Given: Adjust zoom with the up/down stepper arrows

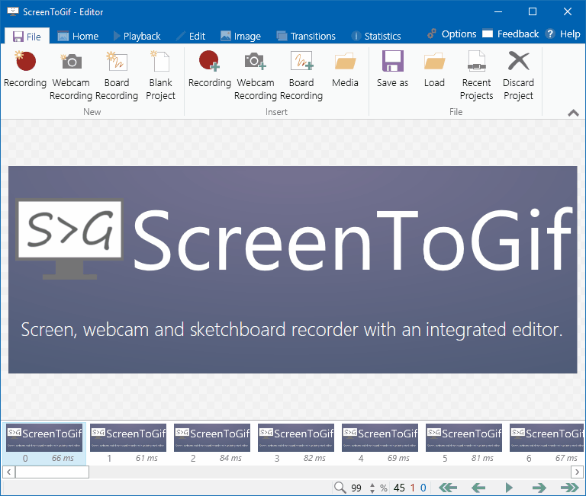Looking at the screenshot, I should (x=372, y=488).
